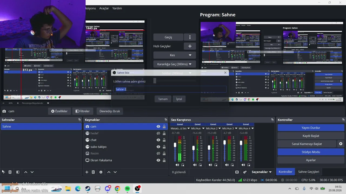Screen dimensions: 346x194
Task: Open Pencereye Boyutlandır preview scale dropdown
Action: (36, 103)
